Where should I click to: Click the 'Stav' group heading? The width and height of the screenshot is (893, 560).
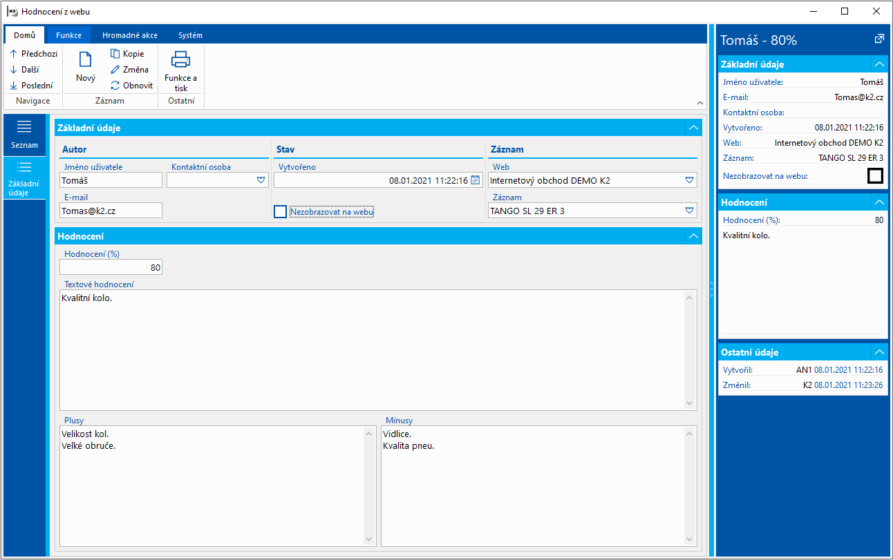[285, 149]
